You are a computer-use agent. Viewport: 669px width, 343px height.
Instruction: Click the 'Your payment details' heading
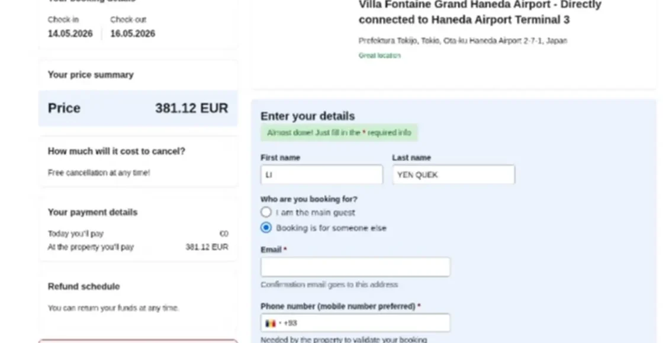[x=92, y=212]
